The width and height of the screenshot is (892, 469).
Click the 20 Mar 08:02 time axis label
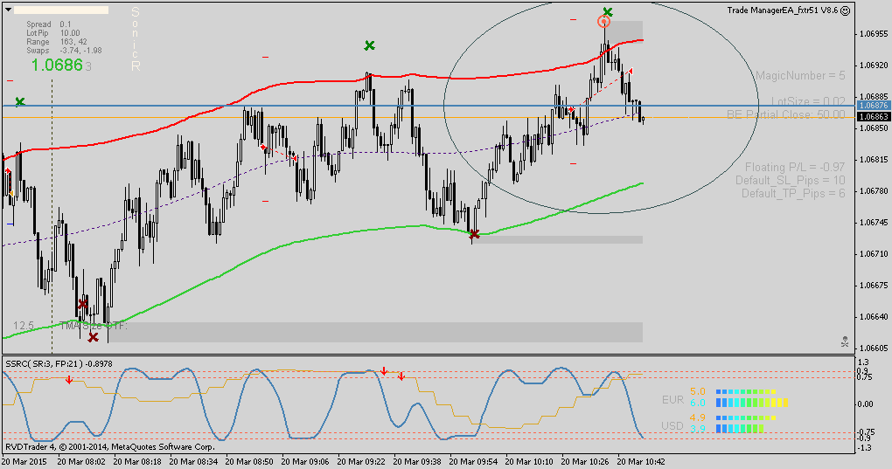pos(81,462)
